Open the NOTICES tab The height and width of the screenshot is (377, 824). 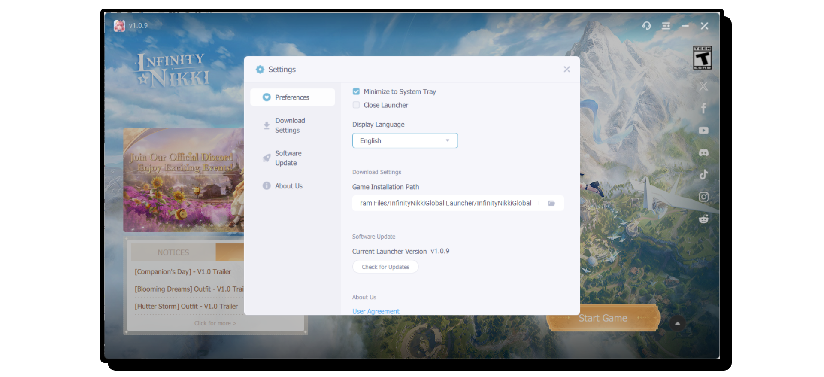(x=173, y=252)
